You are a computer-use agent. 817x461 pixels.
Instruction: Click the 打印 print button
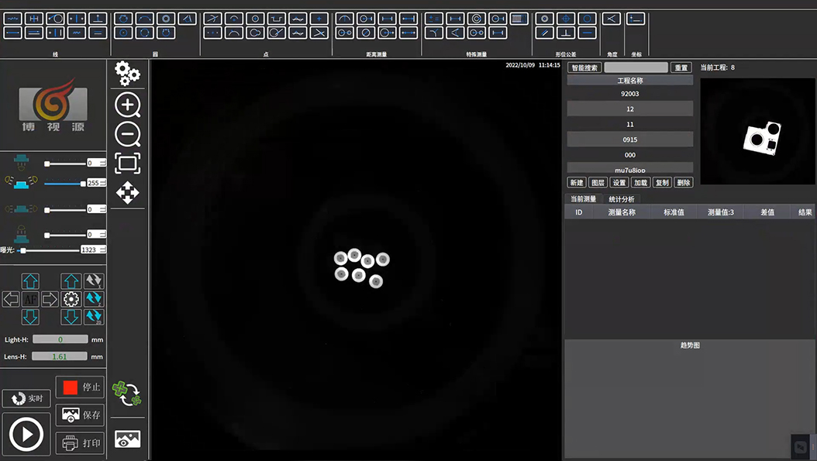(x=81, y=443)
